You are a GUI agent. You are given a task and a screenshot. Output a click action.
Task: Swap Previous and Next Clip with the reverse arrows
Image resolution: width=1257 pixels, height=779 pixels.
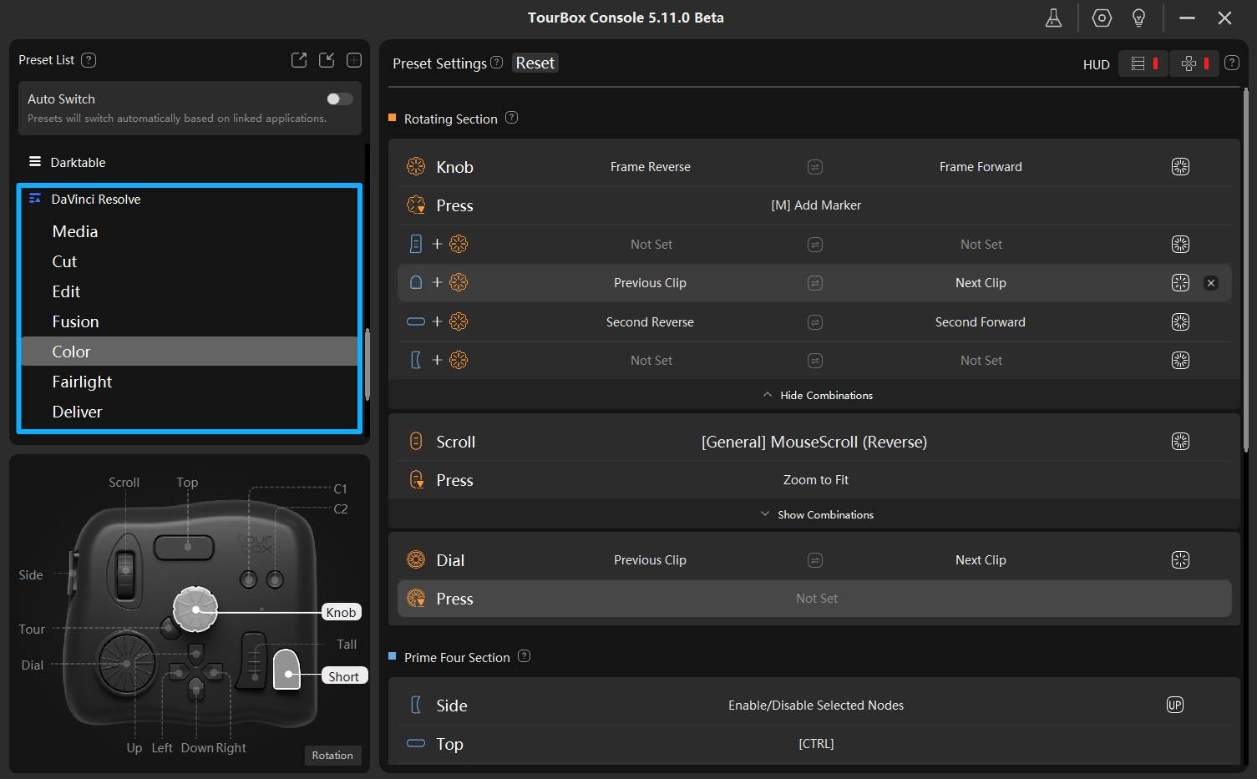pyautogui.click(x=814, y=282)
